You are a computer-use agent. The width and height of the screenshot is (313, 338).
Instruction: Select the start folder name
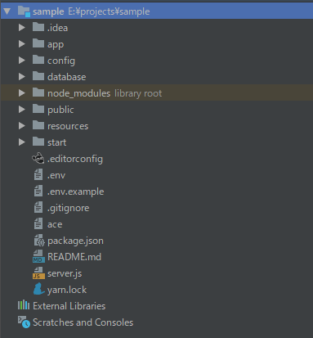[56, 142]
